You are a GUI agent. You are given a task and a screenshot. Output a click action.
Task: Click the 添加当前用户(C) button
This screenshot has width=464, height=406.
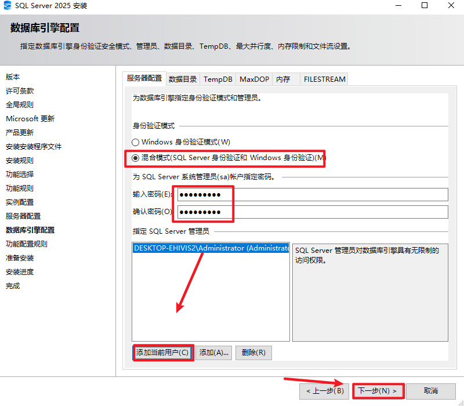[163, 352]
